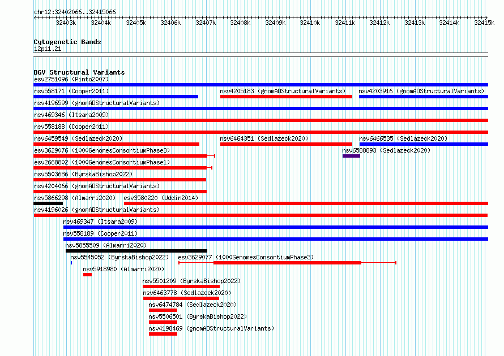
Task: Click the DGV Structural Variants track title
Action: pos(79,72)
